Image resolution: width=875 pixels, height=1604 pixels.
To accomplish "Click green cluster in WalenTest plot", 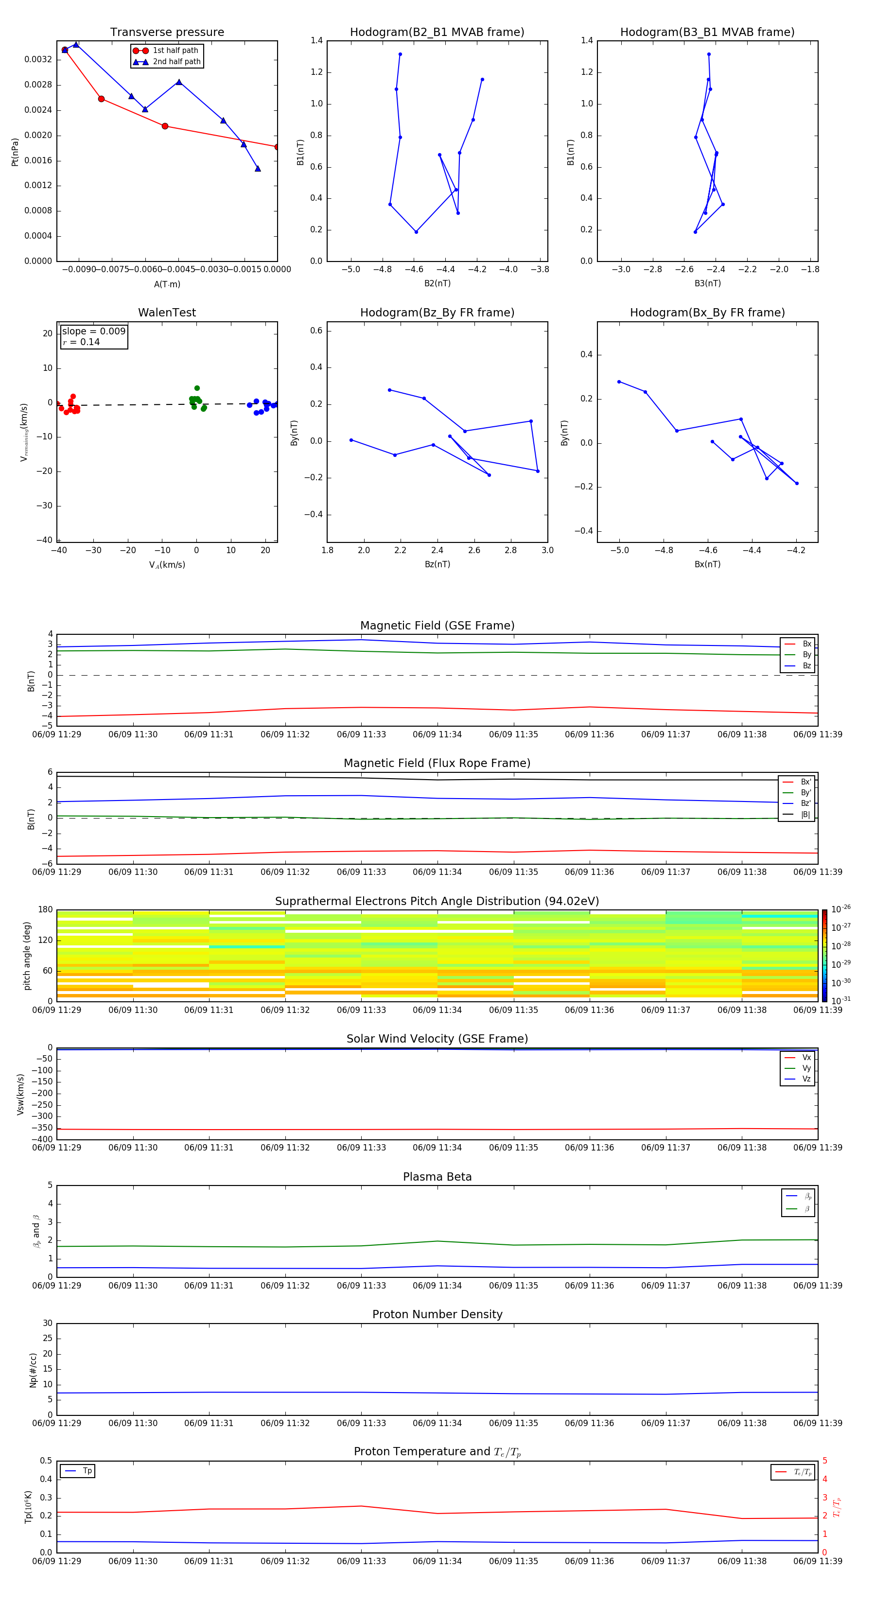I will [197, 400].
